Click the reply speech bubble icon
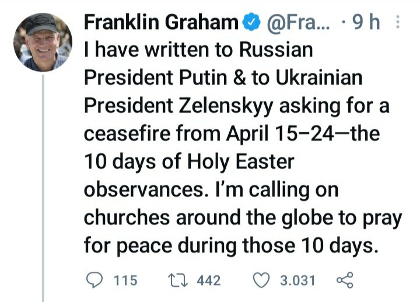The height and width of the screenshot is (302, 420). pos(94,280)
